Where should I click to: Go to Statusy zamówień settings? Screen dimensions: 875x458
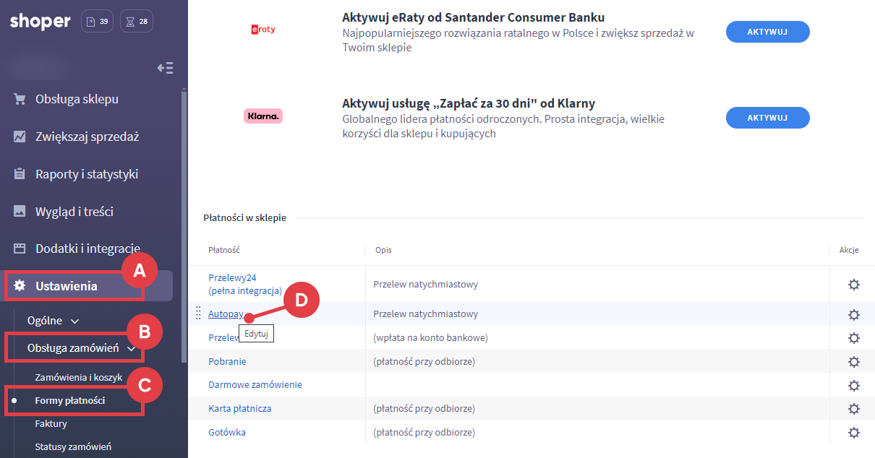(x=73, y=447)
